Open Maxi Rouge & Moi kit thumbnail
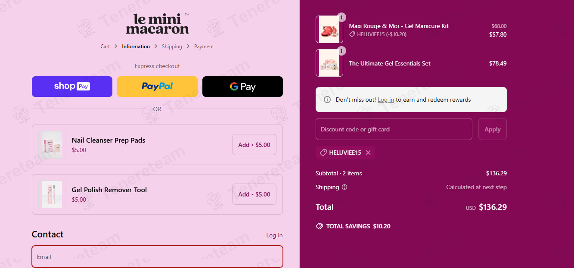The image size is (574, 268). click(329, 29)
